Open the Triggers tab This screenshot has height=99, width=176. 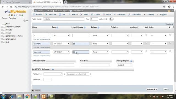[x=162, y=15]
